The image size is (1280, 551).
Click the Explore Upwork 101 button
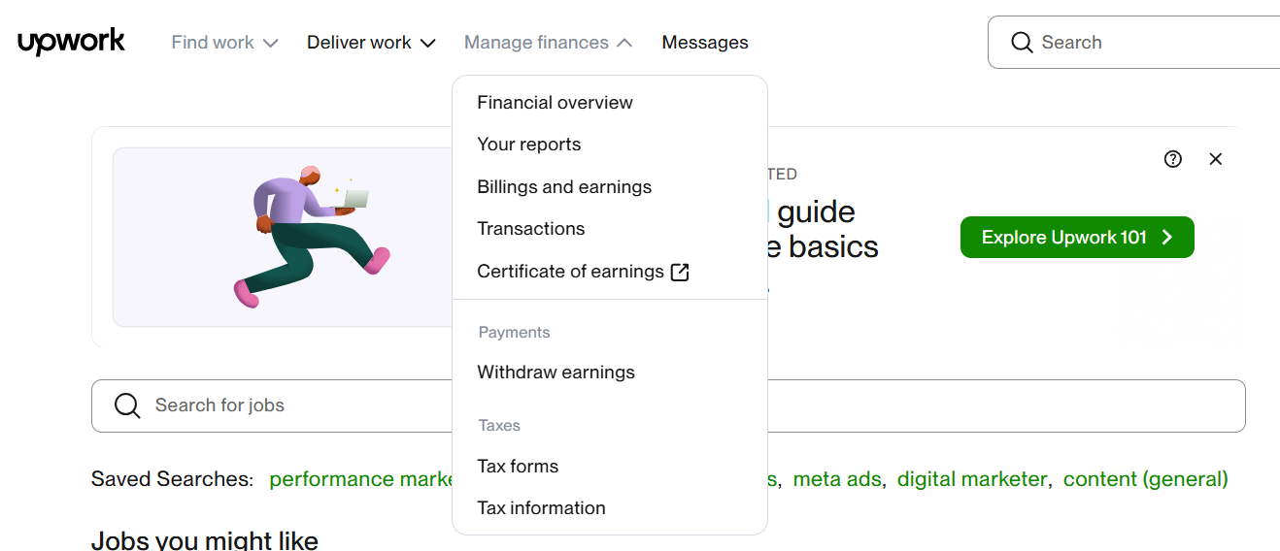coord(1077,238)
